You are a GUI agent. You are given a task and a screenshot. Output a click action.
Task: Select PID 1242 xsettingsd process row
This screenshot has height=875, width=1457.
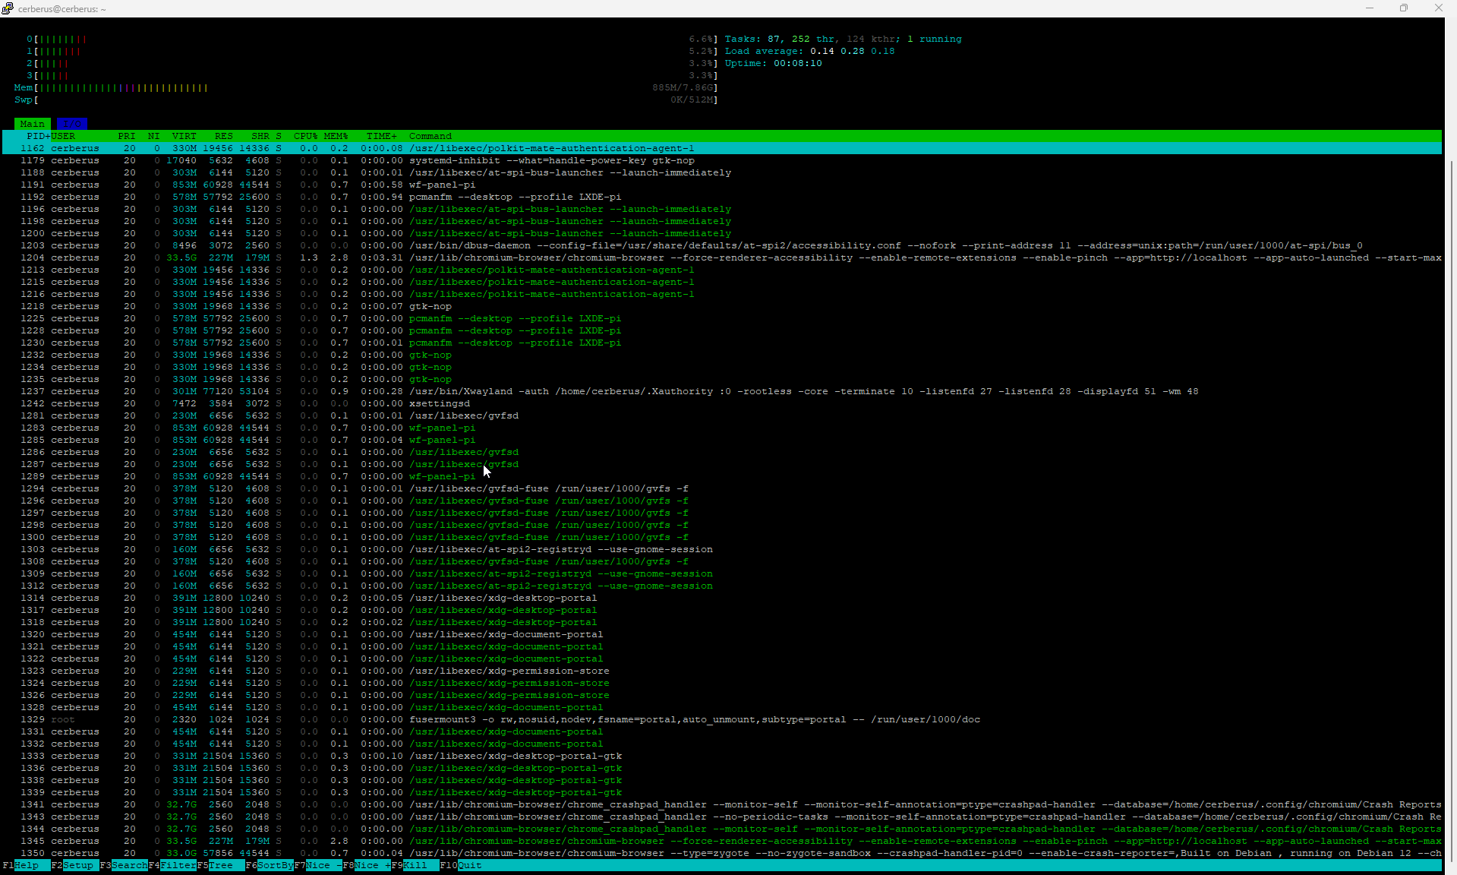click(721, 403)
